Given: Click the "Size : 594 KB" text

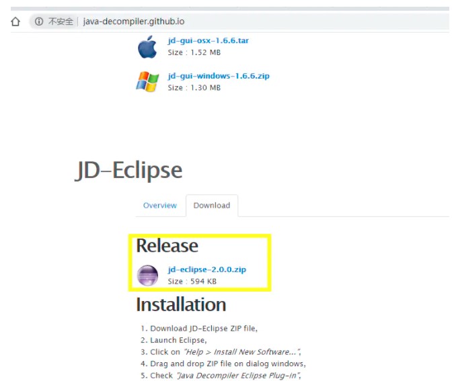Looking at the screenshot, I should tap(192, 282).
